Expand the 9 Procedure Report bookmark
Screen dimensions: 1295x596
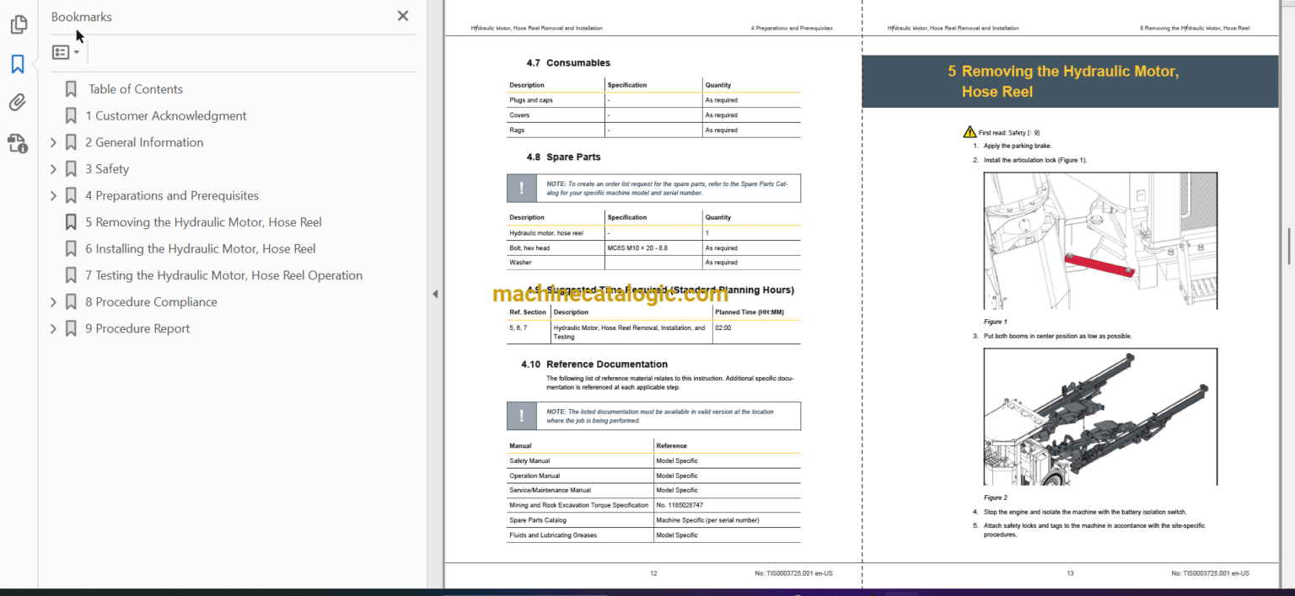[x=54, y=328]
